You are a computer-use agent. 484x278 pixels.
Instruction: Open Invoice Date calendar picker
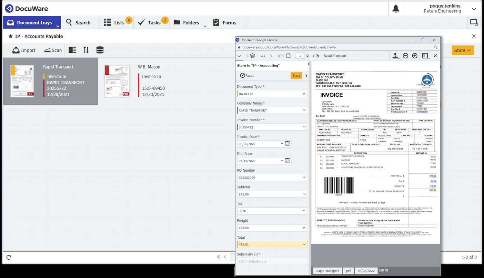(287, 144)
